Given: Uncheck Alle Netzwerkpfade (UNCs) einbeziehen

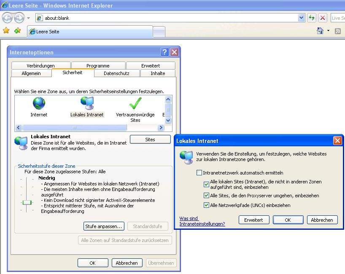Looking at the screenshot, I should pos(206,205).
